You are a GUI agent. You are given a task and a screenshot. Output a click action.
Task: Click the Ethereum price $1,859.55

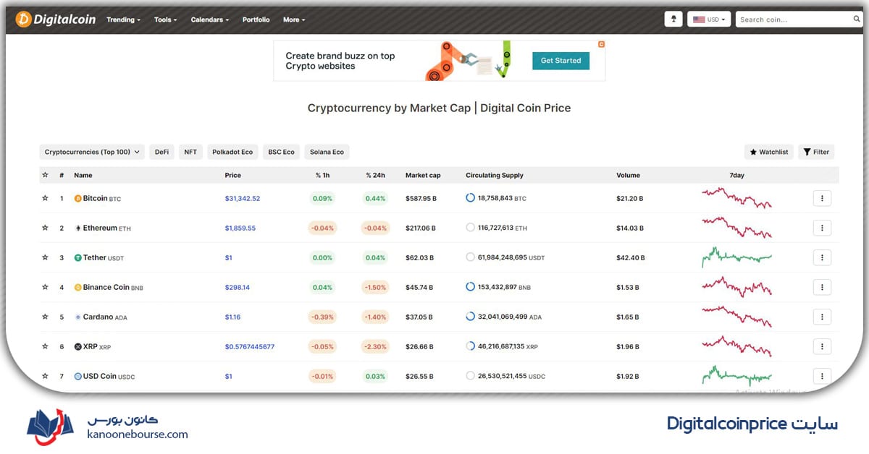click(x=240, y=228)
